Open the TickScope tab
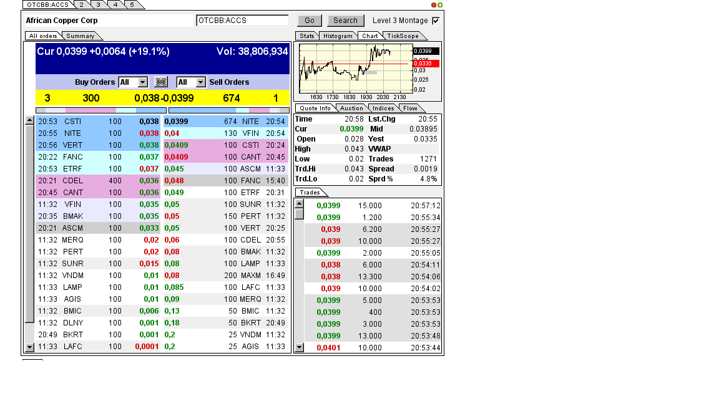 tap(403, 36)
